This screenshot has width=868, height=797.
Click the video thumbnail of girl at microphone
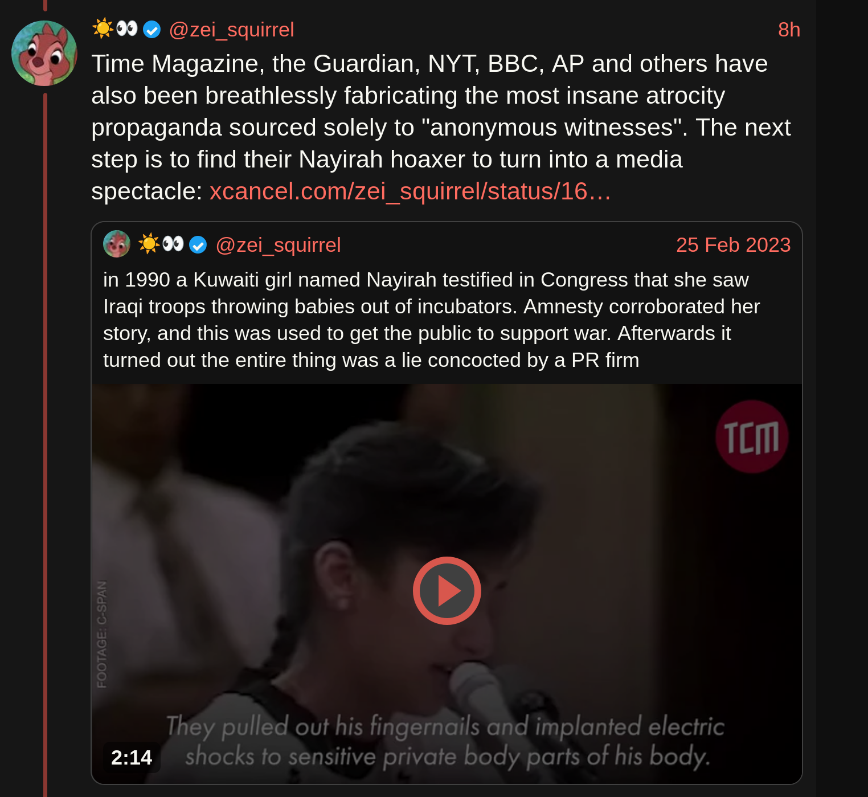[447, 583]
